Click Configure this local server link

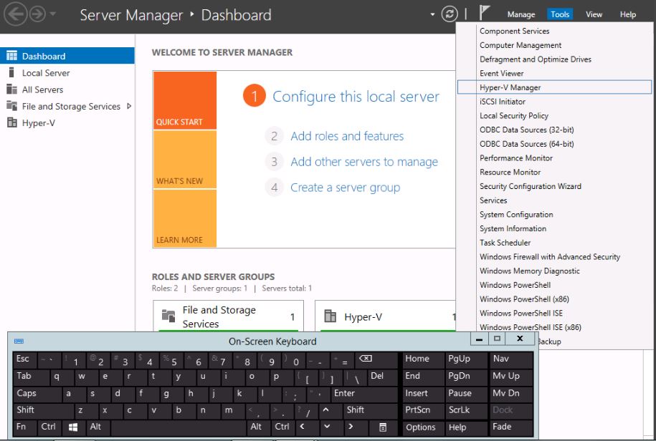356,97
